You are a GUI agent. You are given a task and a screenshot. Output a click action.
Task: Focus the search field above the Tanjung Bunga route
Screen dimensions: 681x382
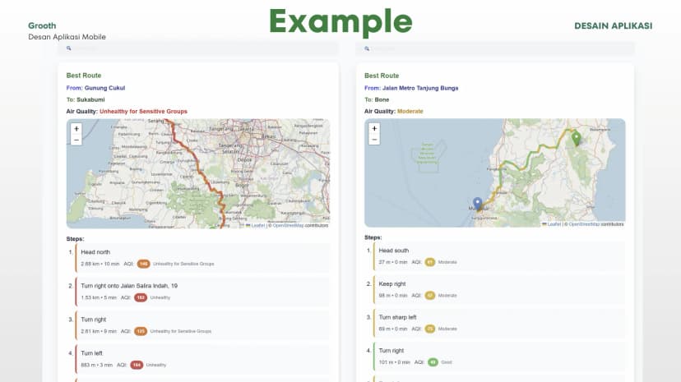point(495,48)
